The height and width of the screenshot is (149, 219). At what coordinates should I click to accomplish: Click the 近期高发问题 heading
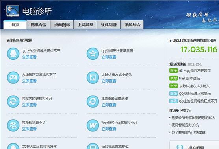click(x=20, y=40)
